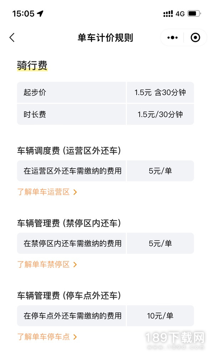Tap the location arrow in status bar
The width and height of the screenshot is (211, 355).
click(40, 14)
